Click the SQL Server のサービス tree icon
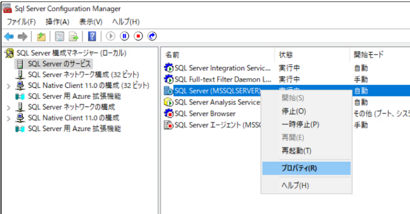 pos(20,64)
